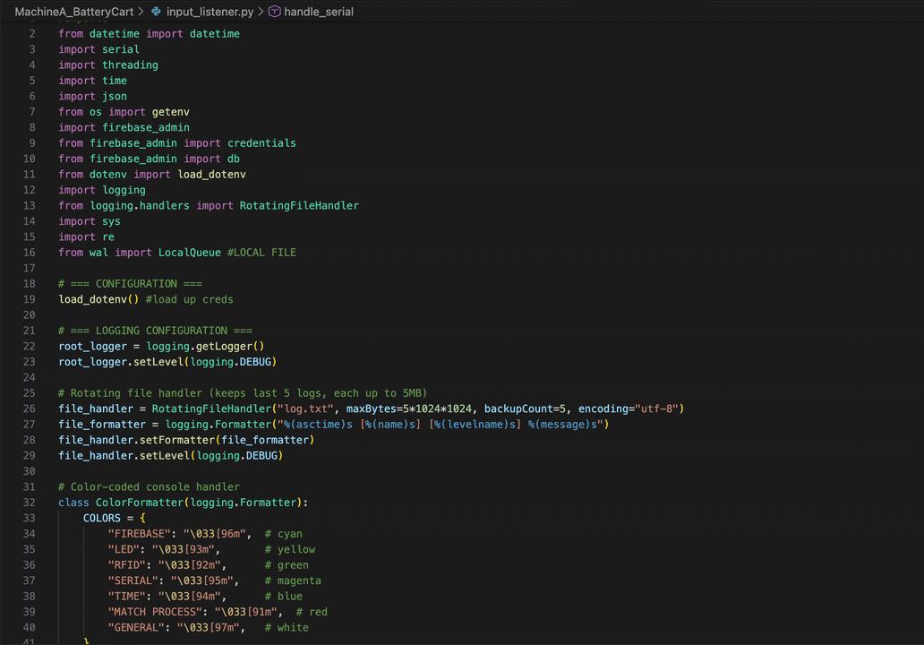Open the MachineA_BatteryCart breadcrumb folder
Image resolution: width=924 pixels, height=645 pixels.
pyautogui.click(x=73, y=12)
